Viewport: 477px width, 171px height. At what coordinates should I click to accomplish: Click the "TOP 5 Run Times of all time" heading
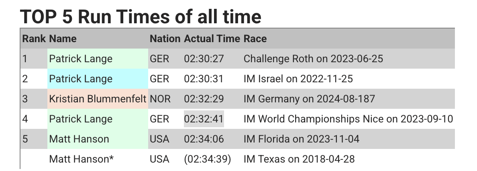[x=141, y=16]
